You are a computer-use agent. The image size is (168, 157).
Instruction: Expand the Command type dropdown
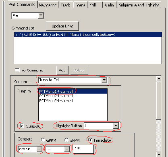pyautogui.click(x=104, y=80)
